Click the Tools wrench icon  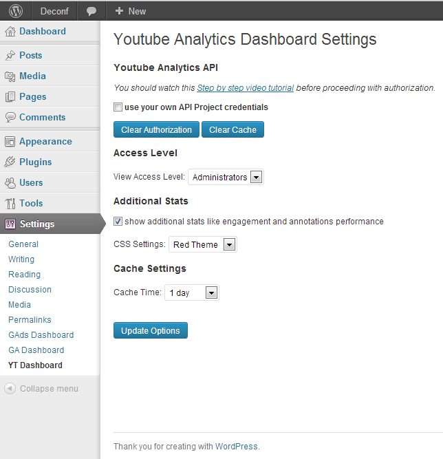tap(10, 203)
